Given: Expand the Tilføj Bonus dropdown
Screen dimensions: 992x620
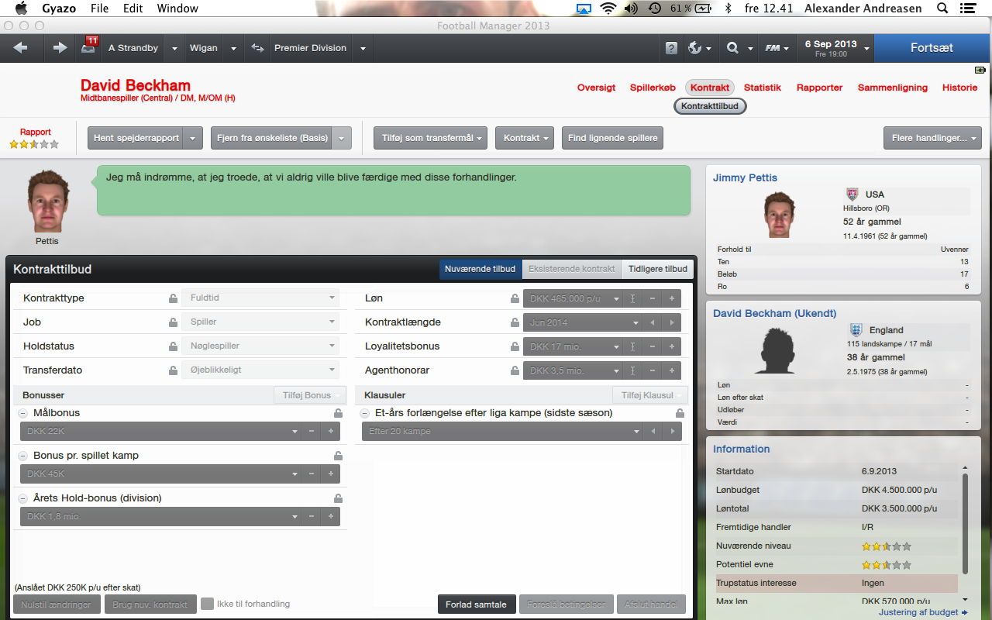Looking at the screenshot, I should pos(310,395).
